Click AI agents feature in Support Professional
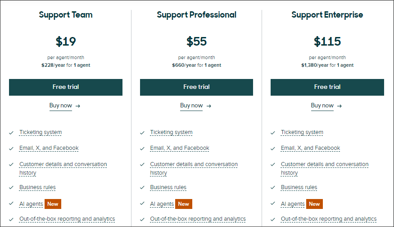This screenshot has width=394, height=227. [x=162, y=204]
